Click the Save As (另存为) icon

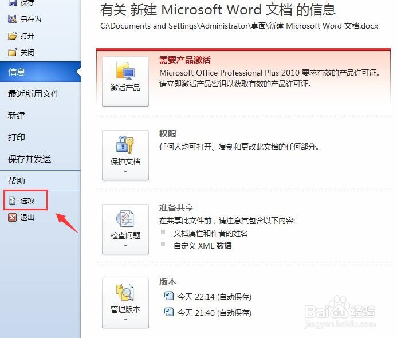[x=13, y=19]
